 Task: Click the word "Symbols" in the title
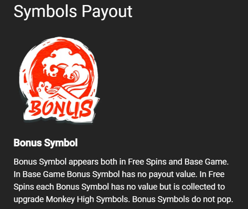coord(45,11)
